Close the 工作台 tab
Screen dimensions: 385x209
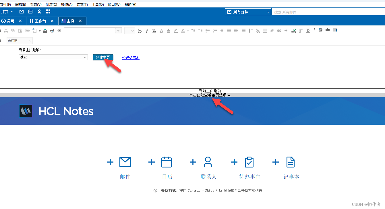[52, 21]
